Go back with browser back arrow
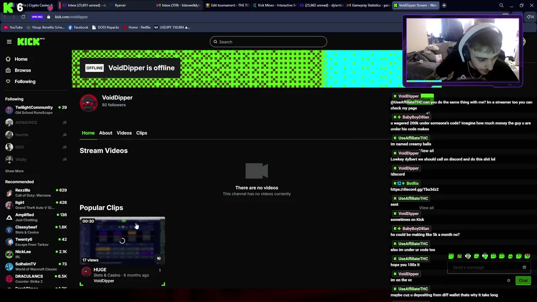This screenshot has height=302, width=537. (x=5, y=17)
